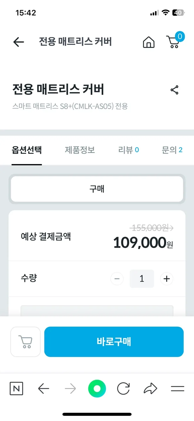194x421 pixels.
Task: Switch to the 제품정보 tab
Action: pos(80,150)
